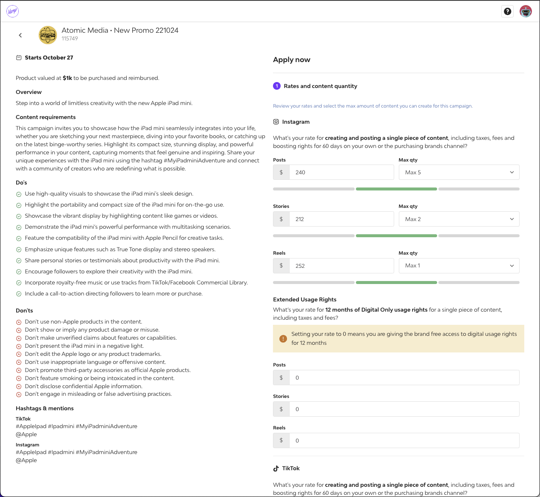
Task: Click the check icon beside 'Use high-quality visuals'
Action: [x=19, y=194]
